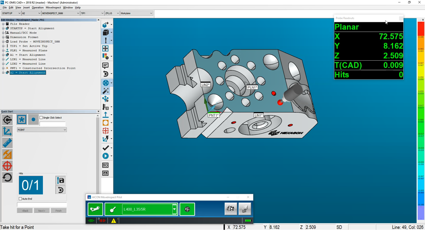Screen dimensions: 425x230
Task: Tick the Auto End checkbox
Action: coord(21,199)
